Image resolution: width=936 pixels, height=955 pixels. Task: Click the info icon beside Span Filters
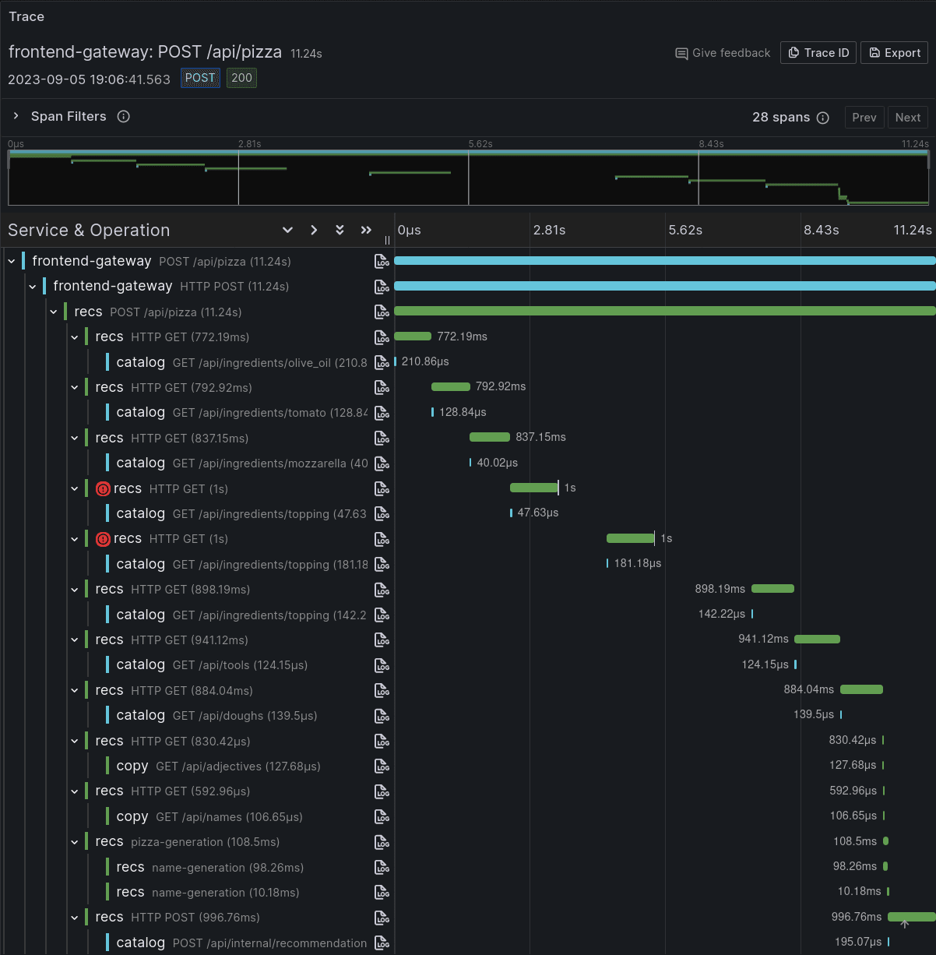tap(123, 116)
